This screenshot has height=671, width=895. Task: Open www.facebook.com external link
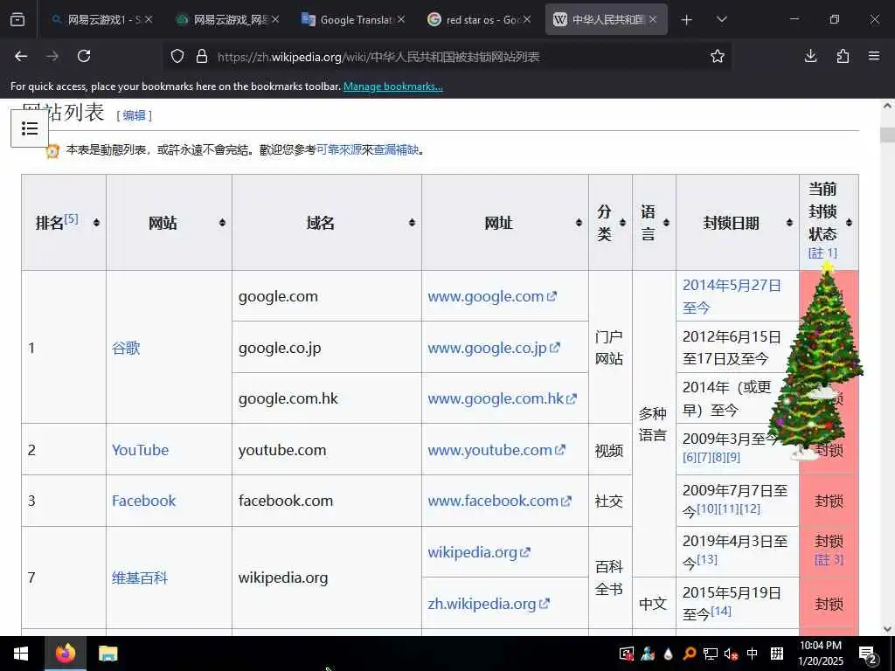coord(499,501)
